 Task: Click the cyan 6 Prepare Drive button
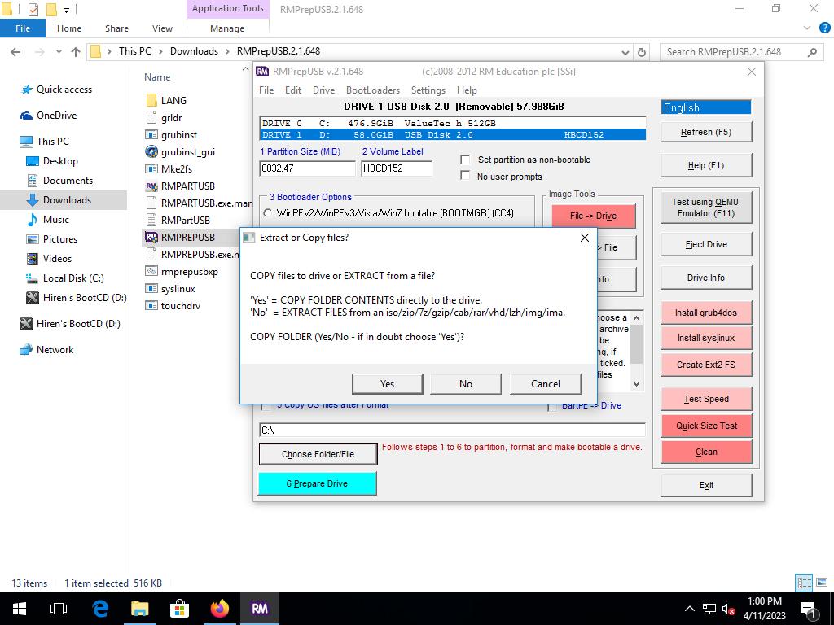coord(317,483)
